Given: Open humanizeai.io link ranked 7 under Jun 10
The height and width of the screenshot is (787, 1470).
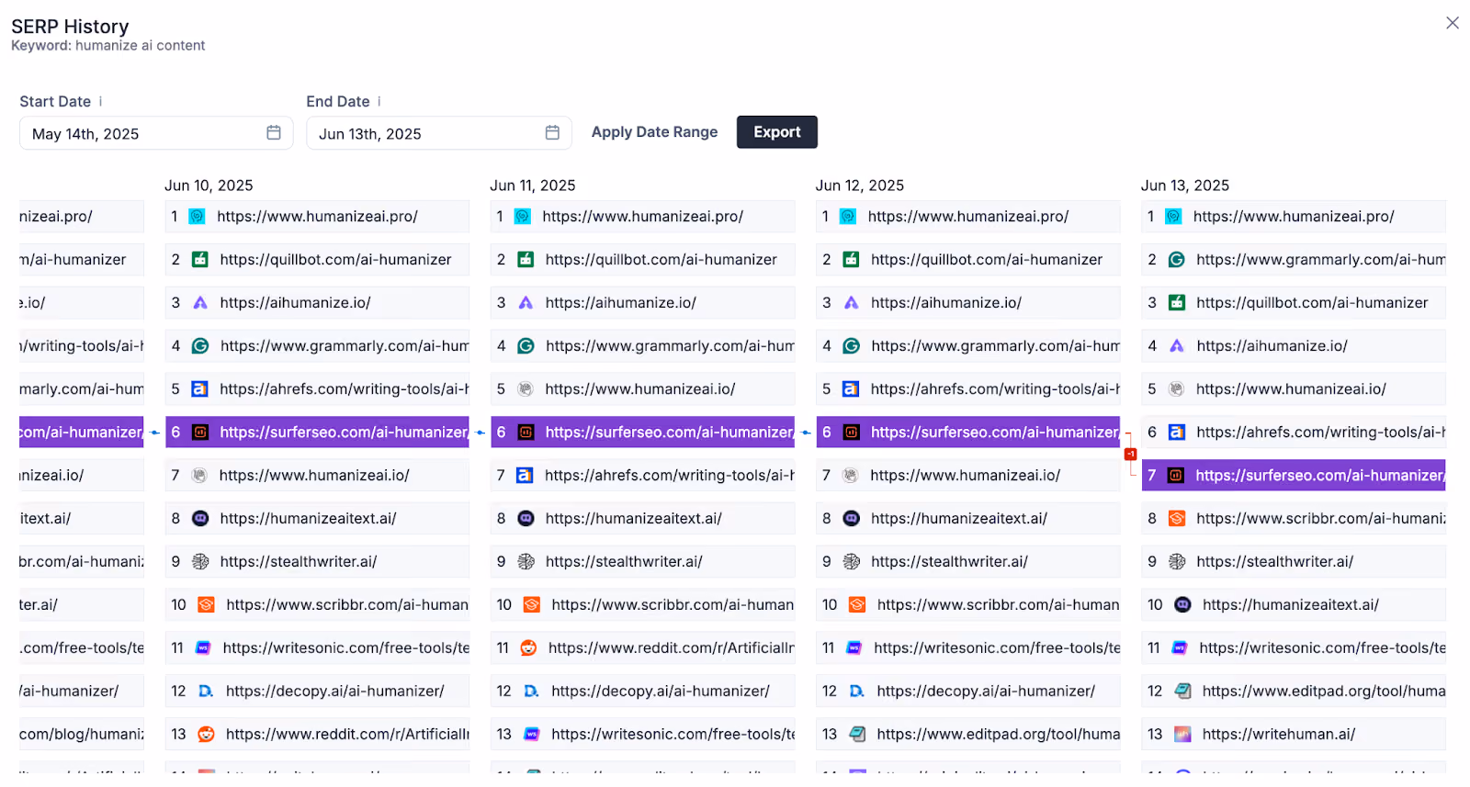Looking at the screenshot, I should pos(314,476).
